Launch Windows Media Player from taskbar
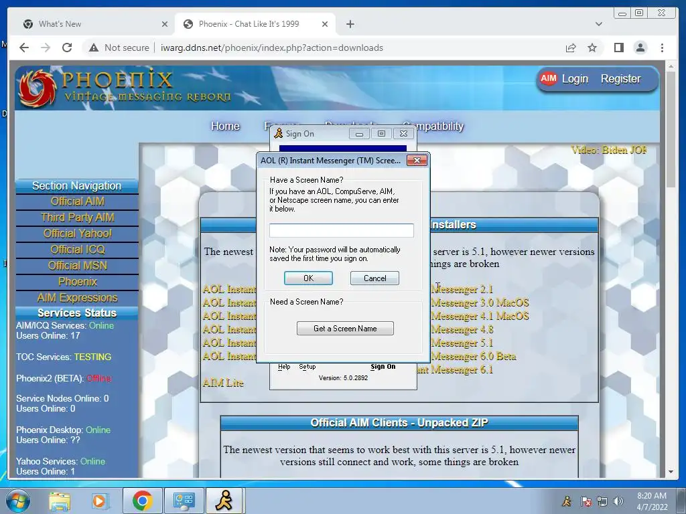Viewport: 686px width, 514px height. [x=99, y=501]
